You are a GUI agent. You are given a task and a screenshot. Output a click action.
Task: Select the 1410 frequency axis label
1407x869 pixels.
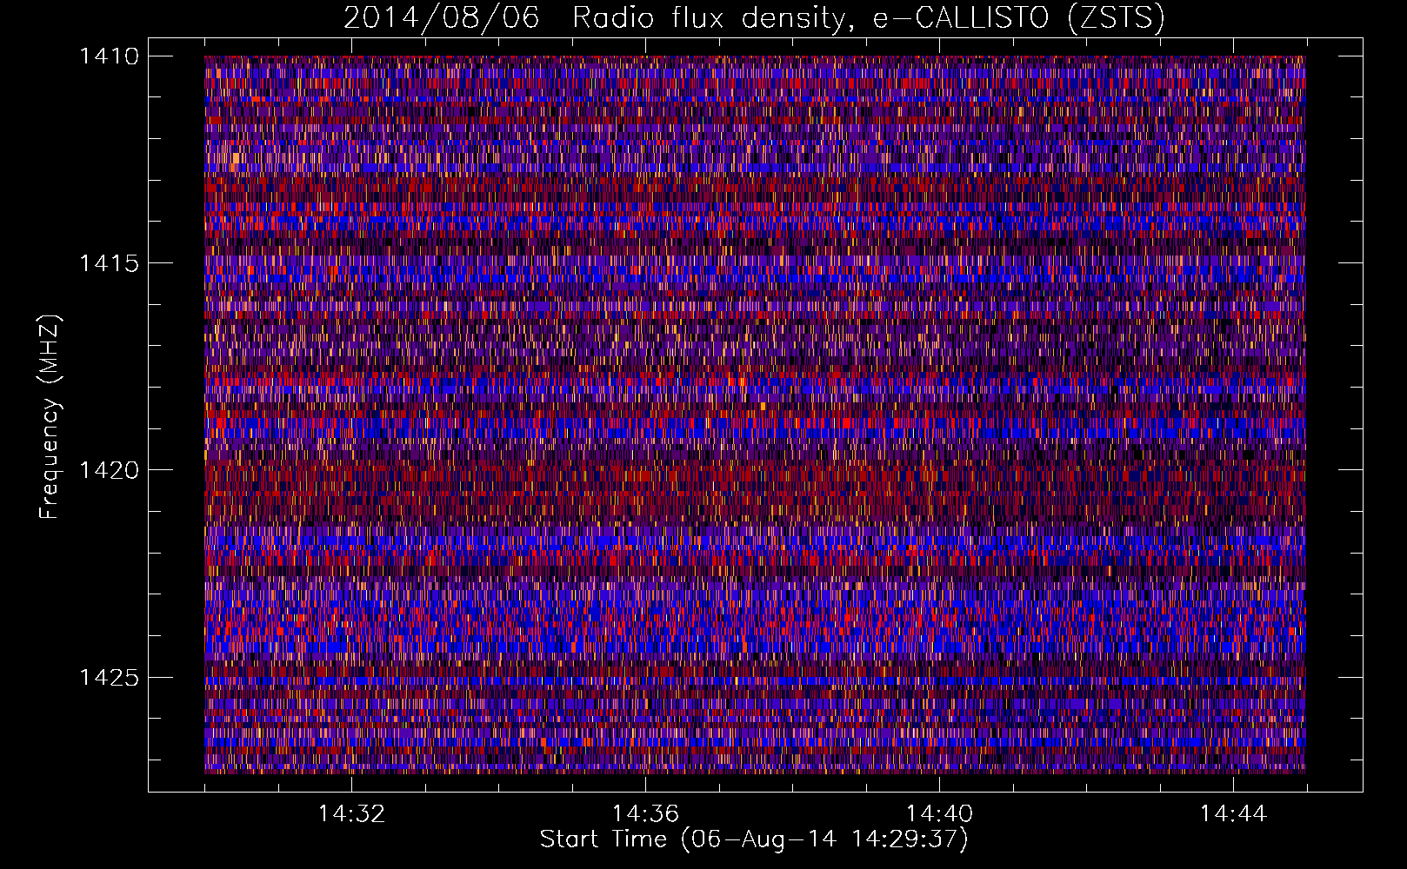(x=110, y=56)
